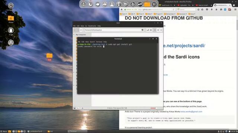Click the anchor icon in the dock

[83, 4]
